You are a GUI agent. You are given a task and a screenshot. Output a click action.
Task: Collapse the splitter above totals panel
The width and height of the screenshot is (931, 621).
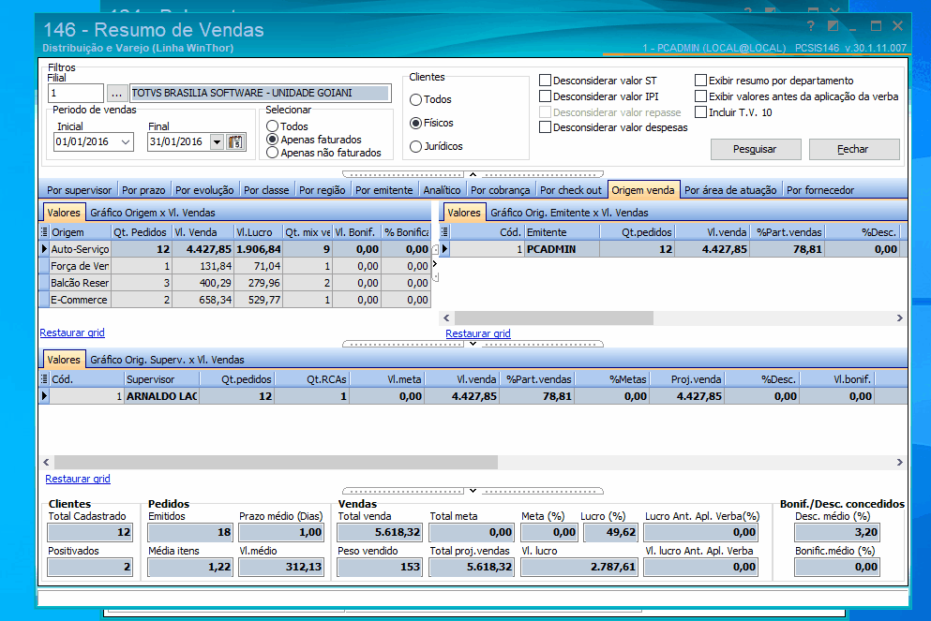(473, 491)
